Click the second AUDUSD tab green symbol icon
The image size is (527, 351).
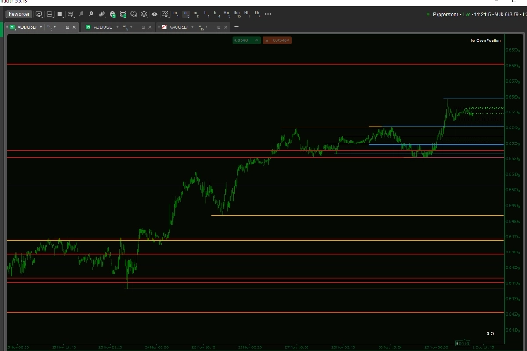click(88, 27)
